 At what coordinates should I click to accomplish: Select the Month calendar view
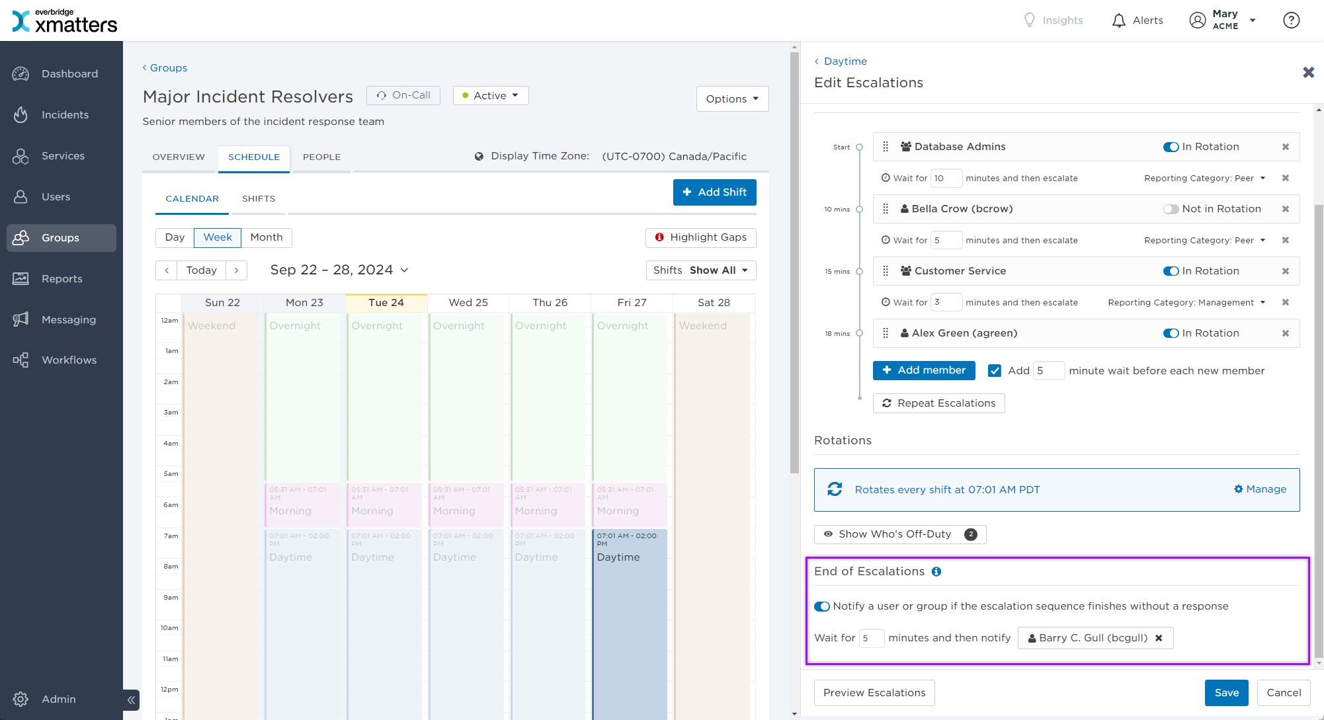tap(266, 237)
